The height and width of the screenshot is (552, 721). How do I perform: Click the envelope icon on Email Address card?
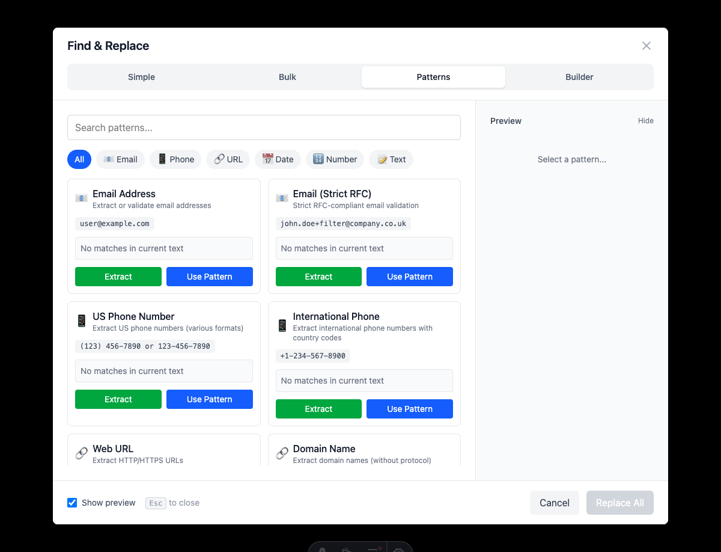81,197
